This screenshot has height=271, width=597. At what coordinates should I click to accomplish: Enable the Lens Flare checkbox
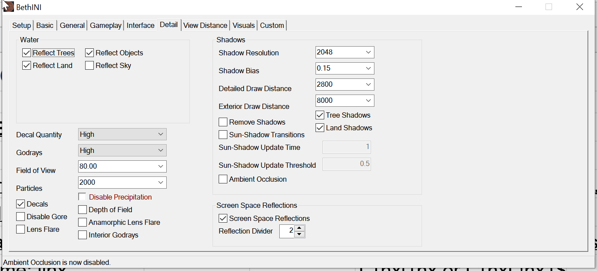point(21,229)
